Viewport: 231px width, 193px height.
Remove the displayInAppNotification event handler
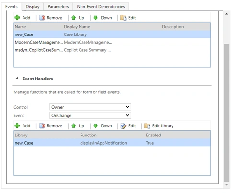51,126
